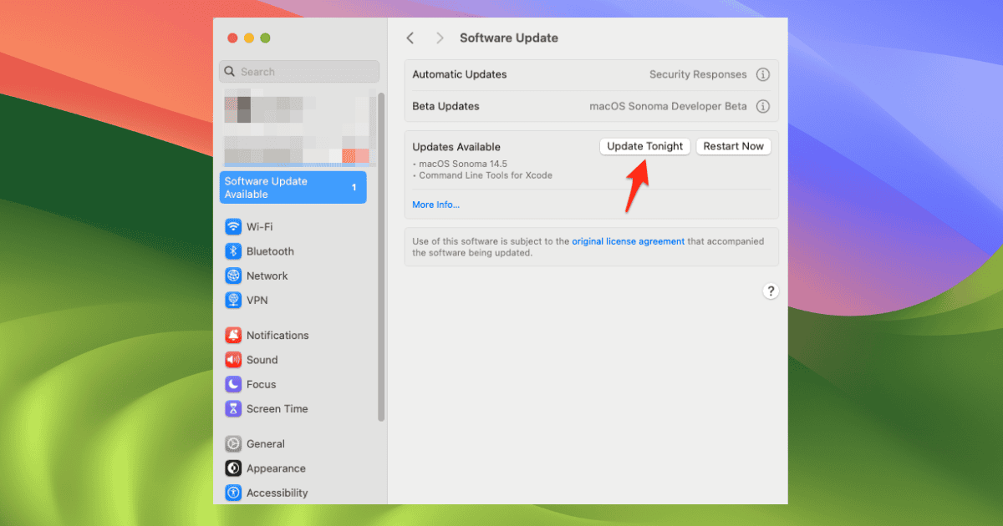Click the Notifications bell icon
The width and height of the screenshot is (1003, 526).
click(x=233, y=336)
